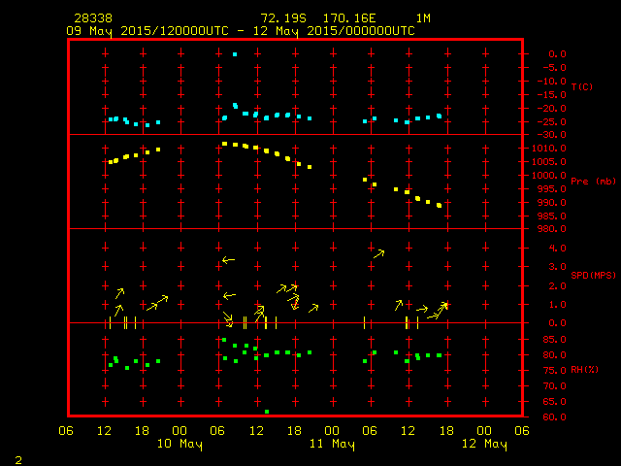
Task: Click the isolated cyan temperature point near 0.0
Action: (235, 54)
